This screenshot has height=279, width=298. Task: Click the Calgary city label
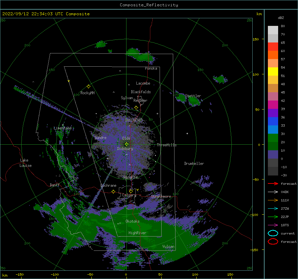point(129,195)
